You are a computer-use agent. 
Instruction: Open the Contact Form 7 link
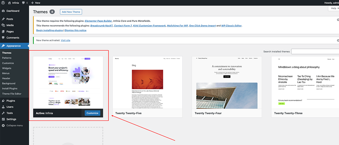(123, 26)
